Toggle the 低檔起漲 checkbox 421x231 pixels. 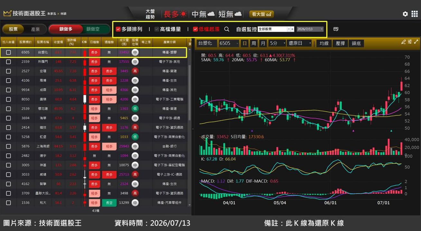pyautogui.click(x=195, y=29)
